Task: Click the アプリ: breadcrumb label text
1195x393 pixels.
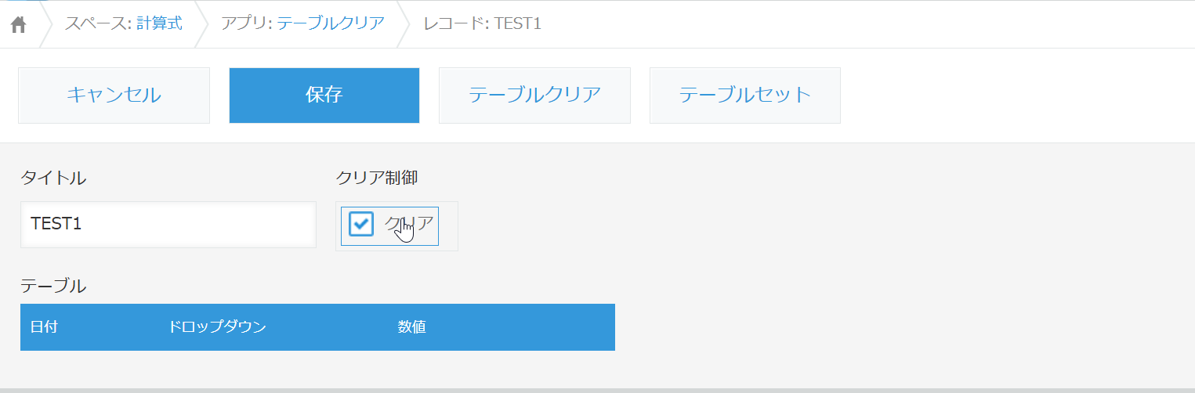Action: pos(246,23)
